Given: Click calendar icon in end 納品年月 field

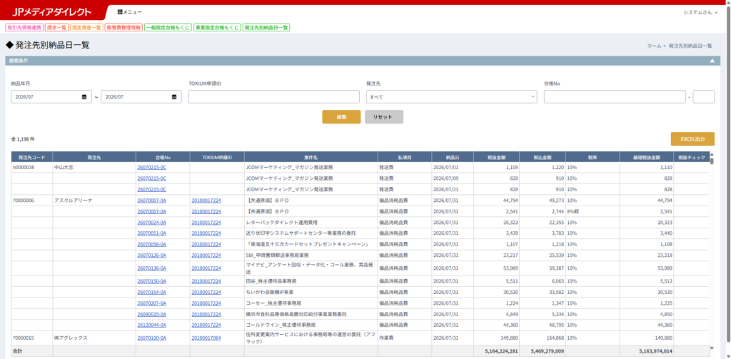Looking at the screenshot, I should 174,97.
